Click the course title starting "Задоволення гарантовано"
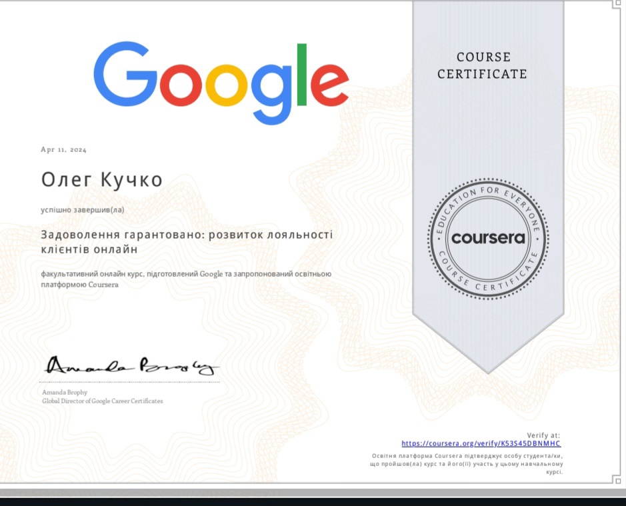 (x=187, y=241)
